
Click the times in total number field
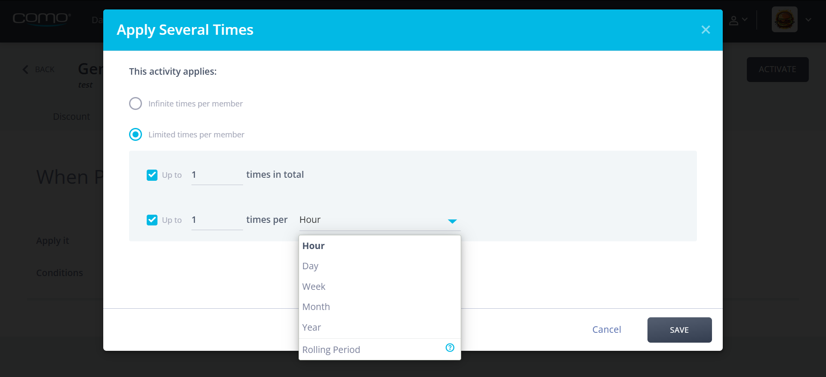(217, 175)
